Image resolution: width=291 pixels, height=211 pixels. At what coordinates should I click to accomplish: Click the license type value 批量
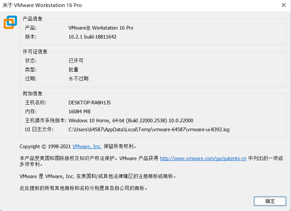tap(73, 70)
